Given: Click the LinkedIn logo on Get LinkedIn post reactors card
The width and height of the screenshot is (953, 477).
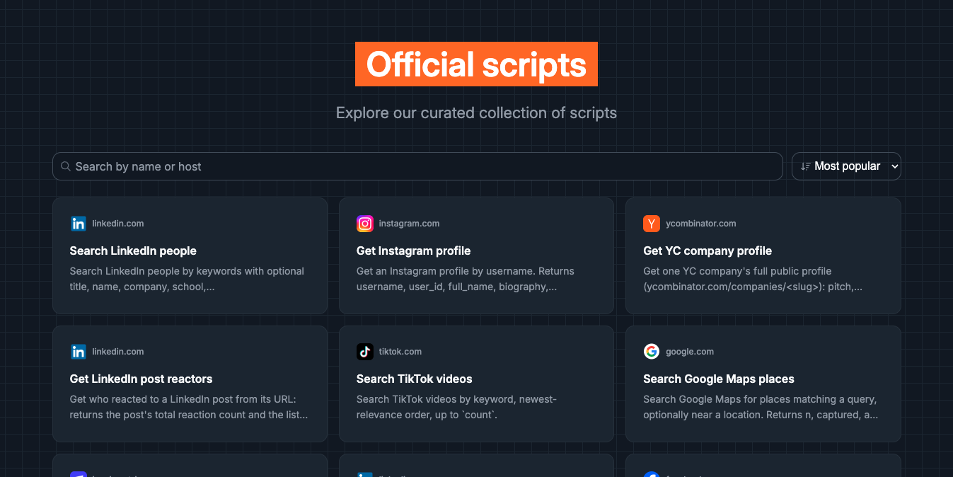Looking at the screenshot, I should 79,352.
